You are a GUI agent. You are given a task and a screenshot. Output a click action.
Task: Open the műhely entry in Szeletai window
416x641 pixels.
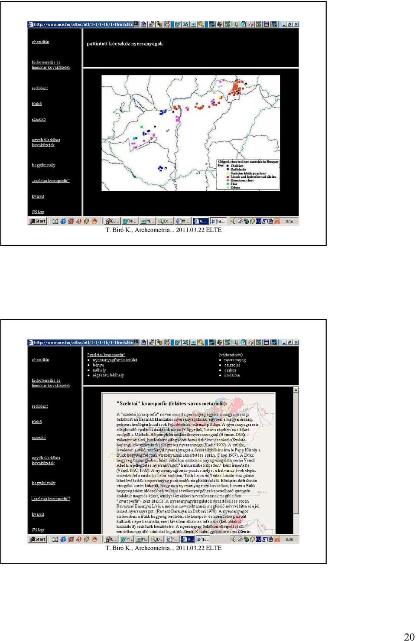[99, 370]
